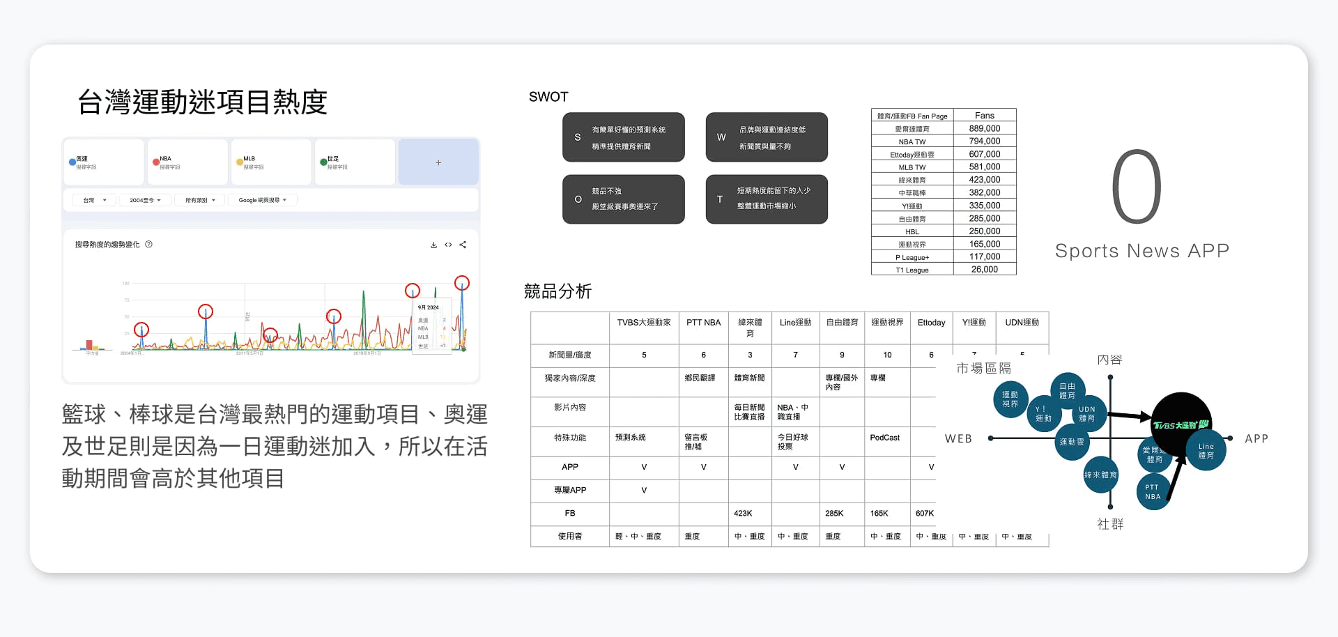Image resolution: width=1338 pixels, height=637 pixels.
Task: Click the 9月 2024 tooltip label on chart
Action: click(429, 307)
